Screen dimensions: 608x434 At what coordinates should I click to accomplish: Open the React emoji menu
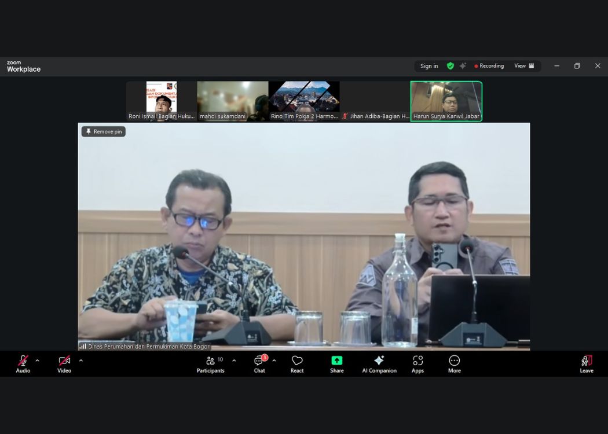[297, 363]
